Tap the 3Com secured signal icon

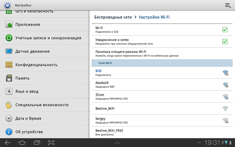coord(226,96)
